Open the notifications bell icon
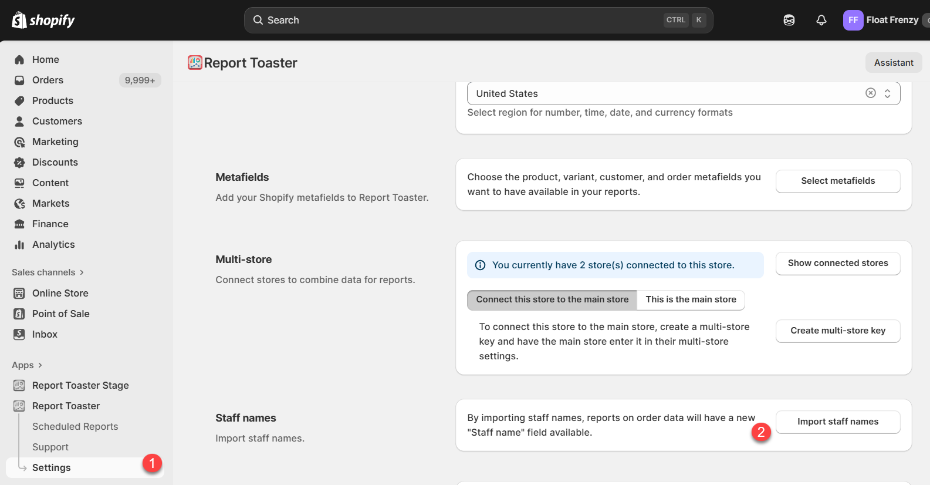The height and width of the screenshot is (485, 930). (821, 20)
